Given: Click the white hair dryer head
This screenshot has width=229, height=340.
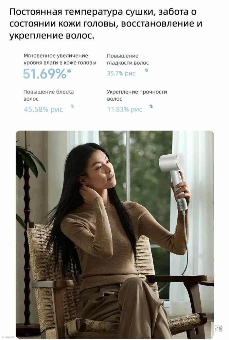Looking at the screenshot, I should pos(172,163).
